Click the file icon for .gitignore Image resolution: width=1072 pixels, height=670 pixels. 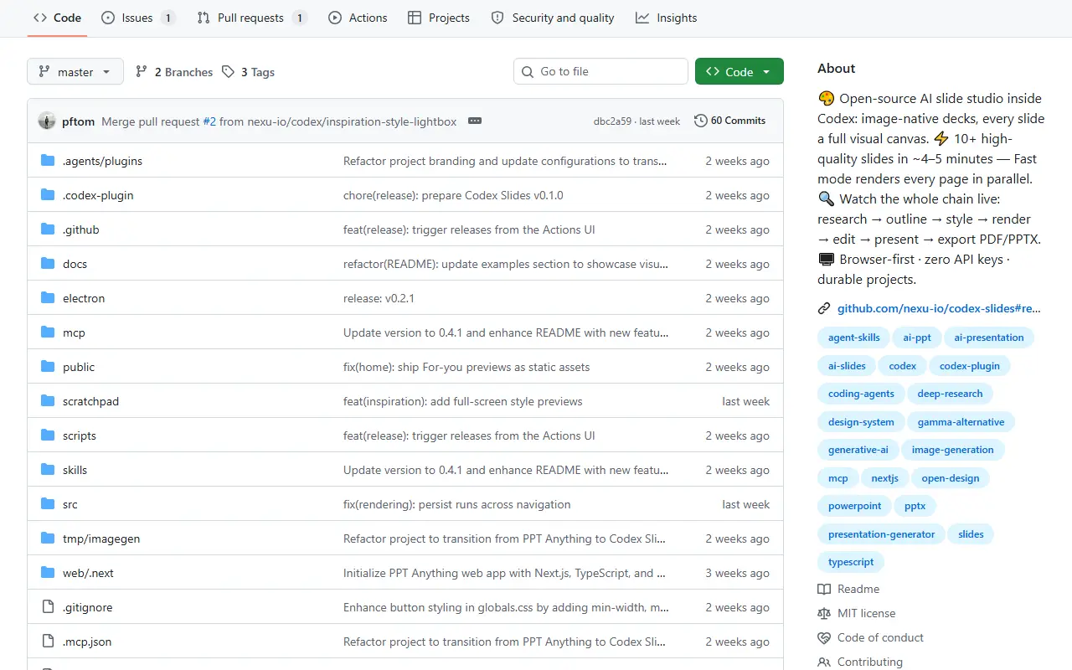click(x=48, y=607)
